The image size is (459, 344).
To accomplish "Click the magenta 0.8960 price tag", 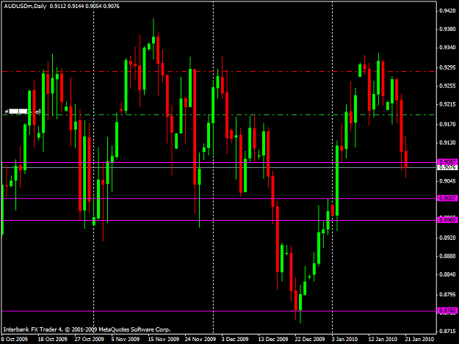I will pyautogui.click(x=447, y=220).
